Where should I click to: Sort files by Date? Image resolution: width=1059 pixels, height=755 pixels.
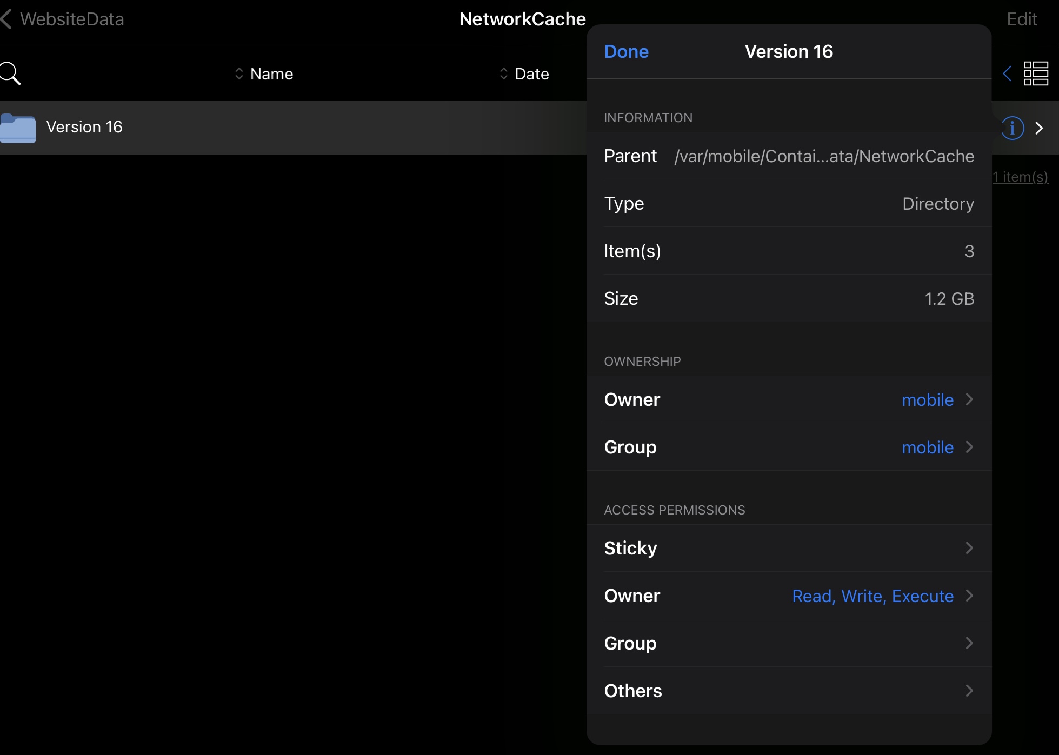point(524,74)
